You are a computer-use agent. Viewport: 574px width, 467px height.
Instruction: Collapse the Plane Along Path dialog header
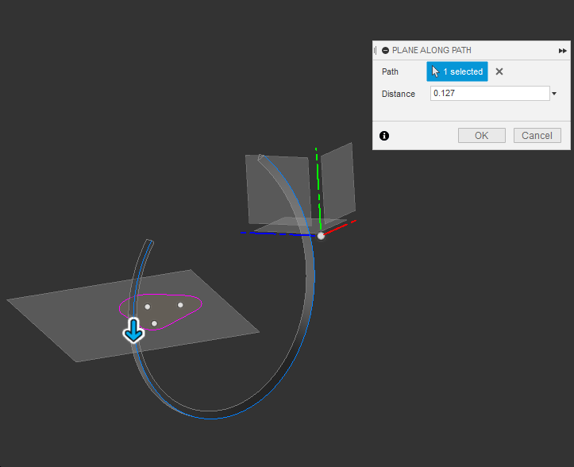tap(385, 50)
